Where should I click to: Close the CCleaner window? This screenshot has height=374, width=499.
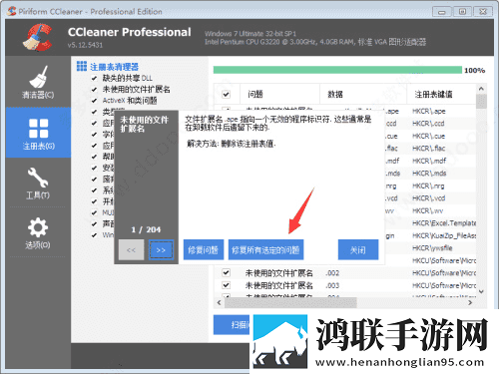tap(483, 12)
